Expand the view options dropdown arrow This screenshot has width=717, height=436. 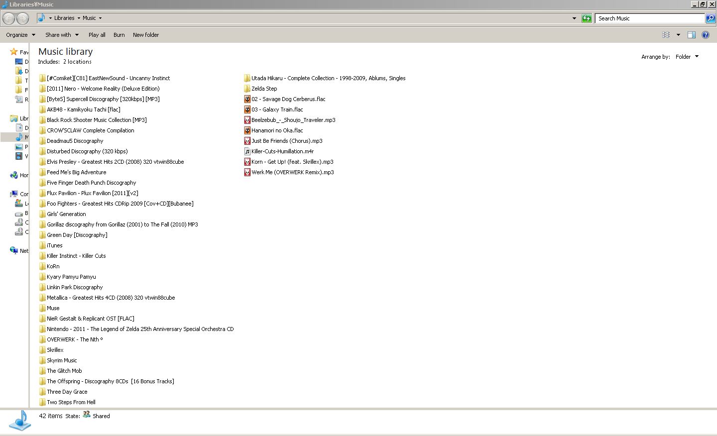point(678,35)
